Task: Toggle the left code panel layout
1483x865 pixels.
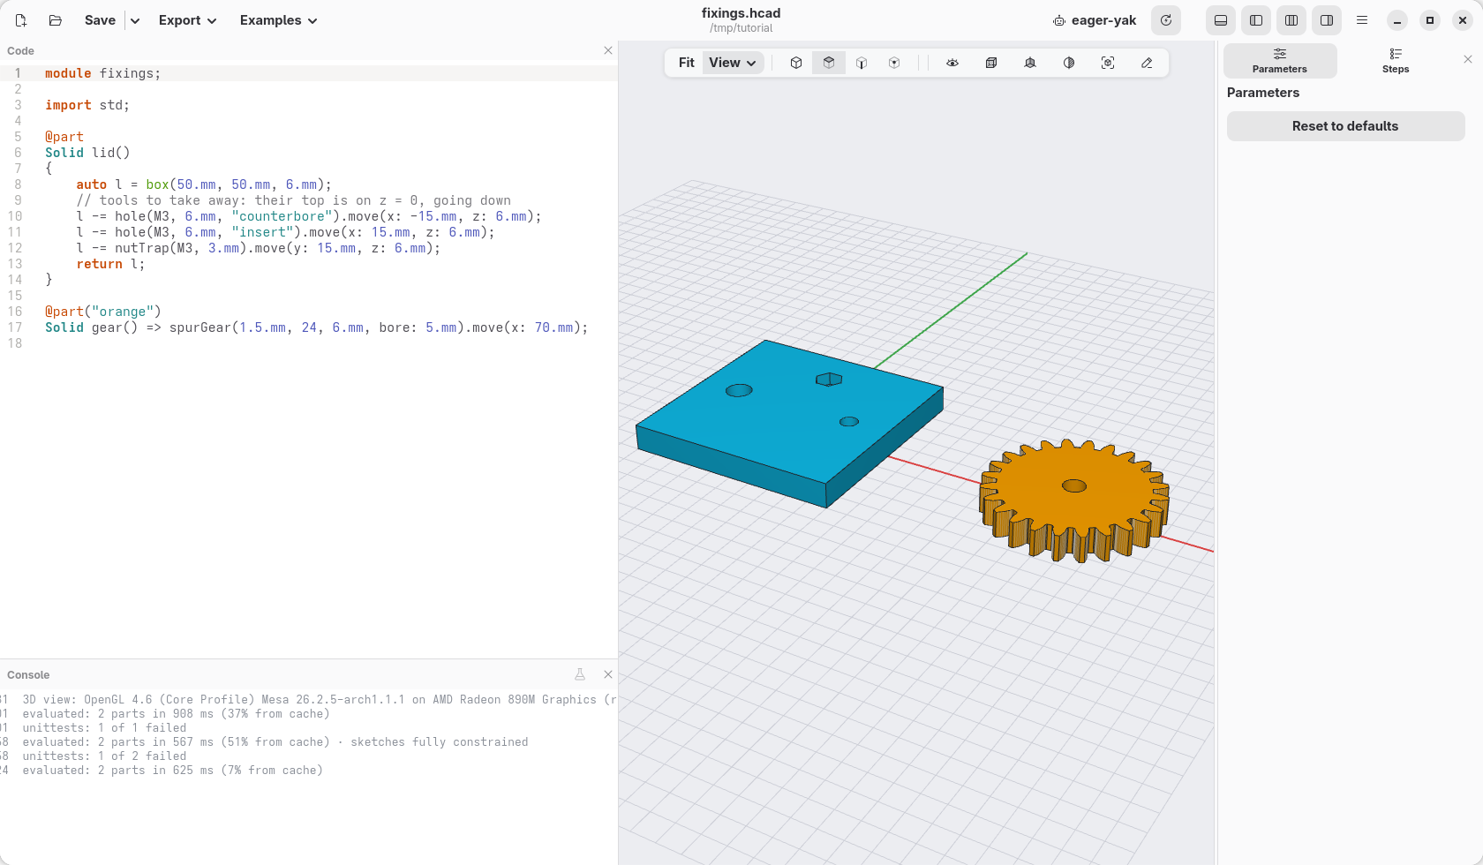Action: (x=1256, y=20)
